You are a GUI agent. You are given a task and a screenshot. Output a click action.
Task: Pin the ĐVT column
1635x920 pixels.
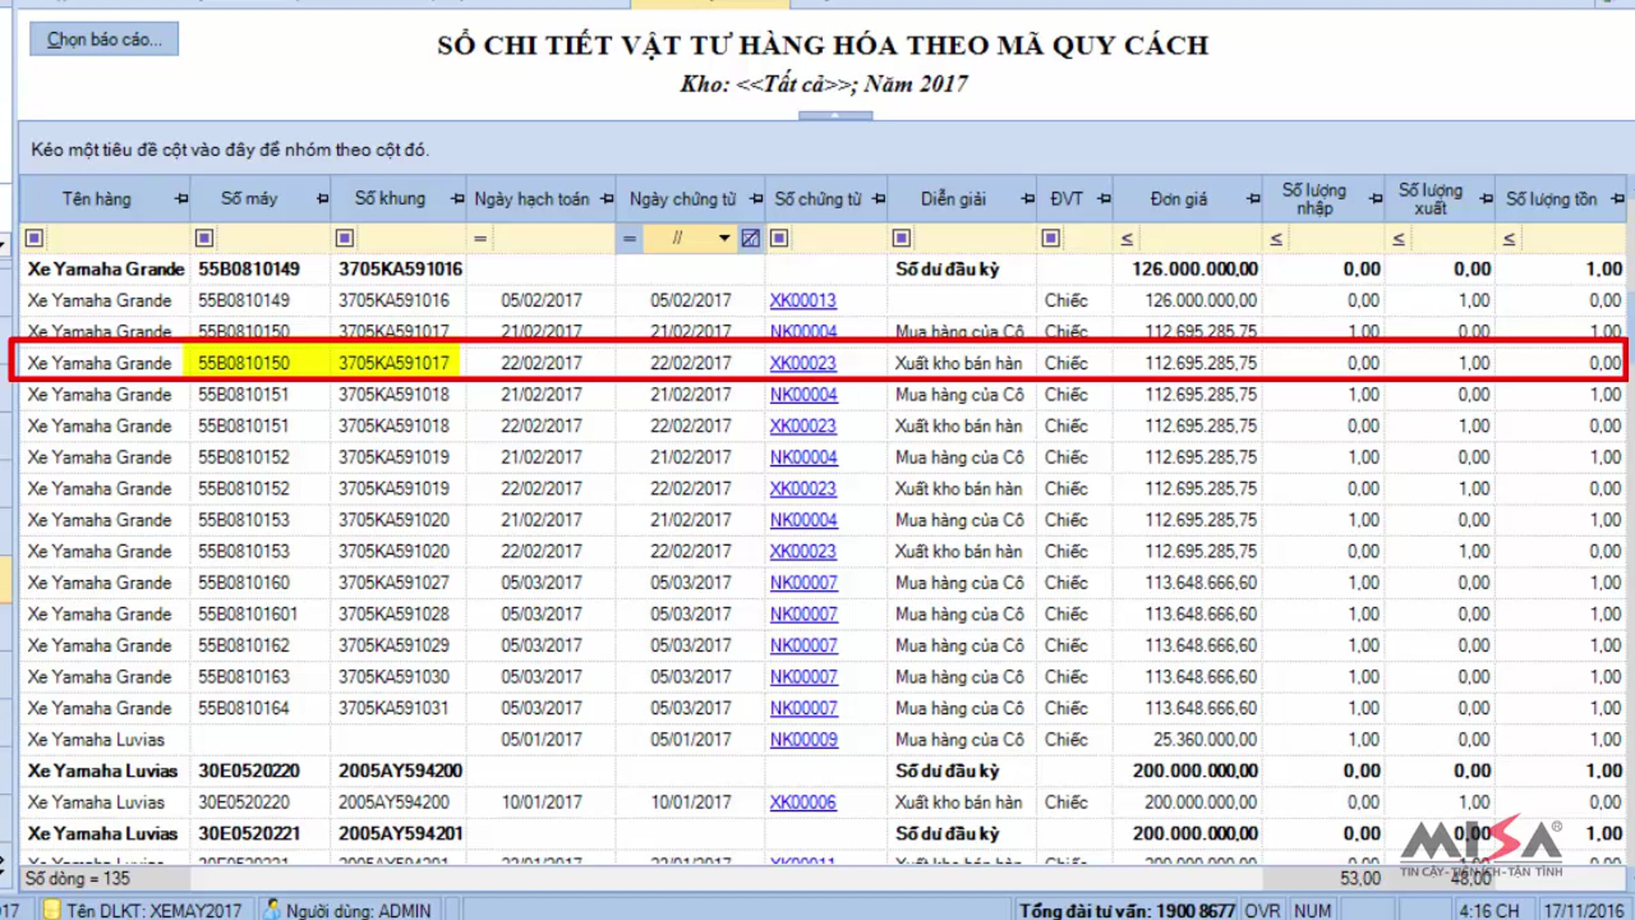[x=1104, y=199]
